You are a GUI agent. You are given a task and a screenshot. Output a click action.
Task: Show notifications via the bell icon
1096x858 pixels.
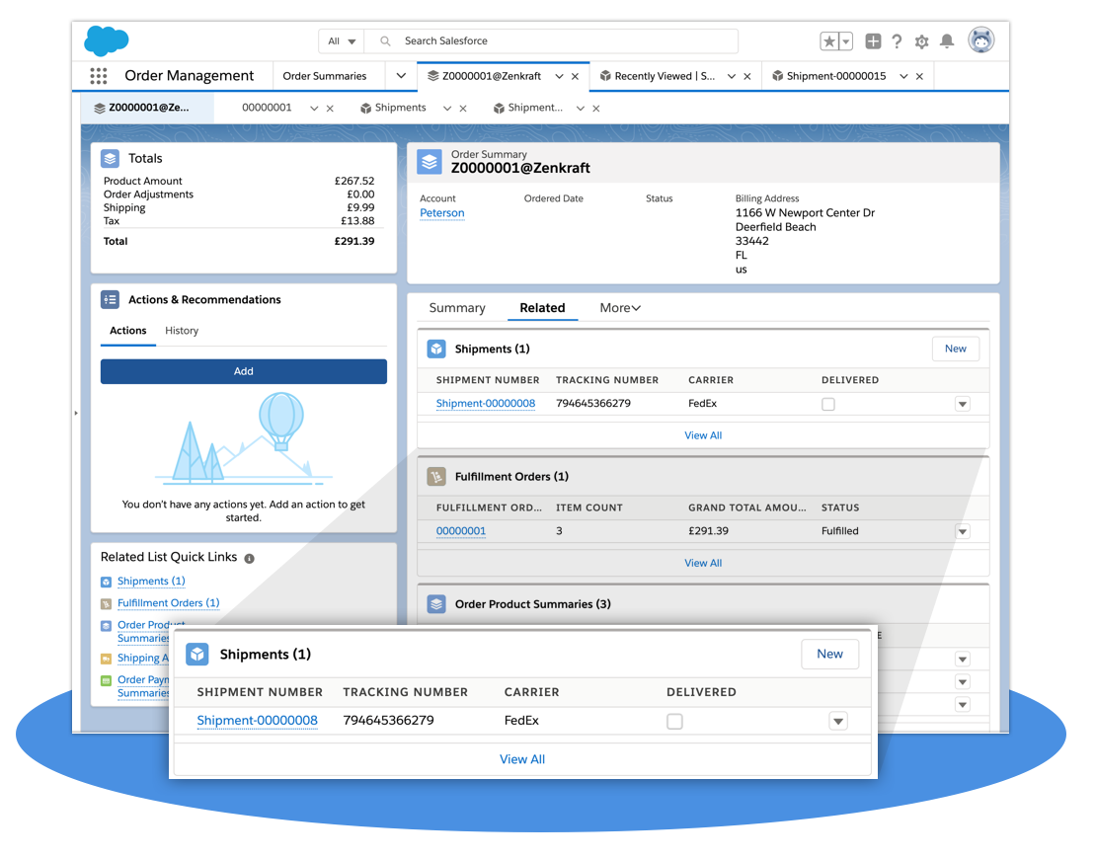[x=947, y=41]
